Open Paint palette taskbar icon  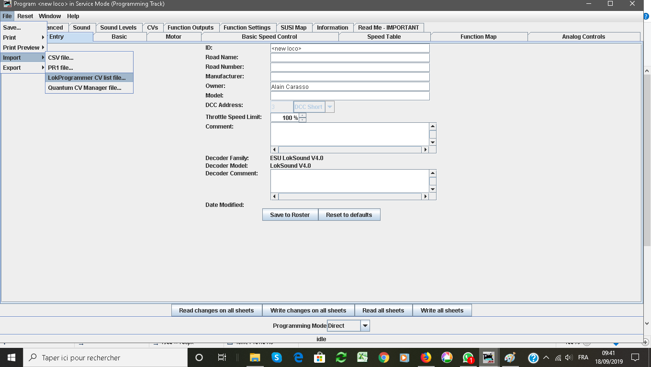click(510, 357)
